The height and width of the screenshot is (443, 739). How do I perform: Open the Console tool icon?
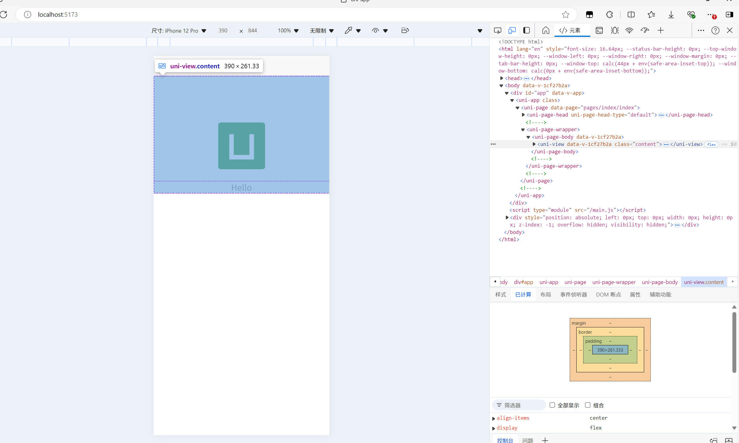coord(599,30)
